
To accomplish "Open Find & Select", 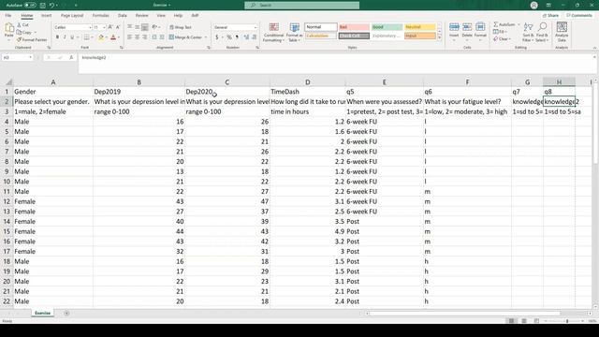I will tap(542, 32).
